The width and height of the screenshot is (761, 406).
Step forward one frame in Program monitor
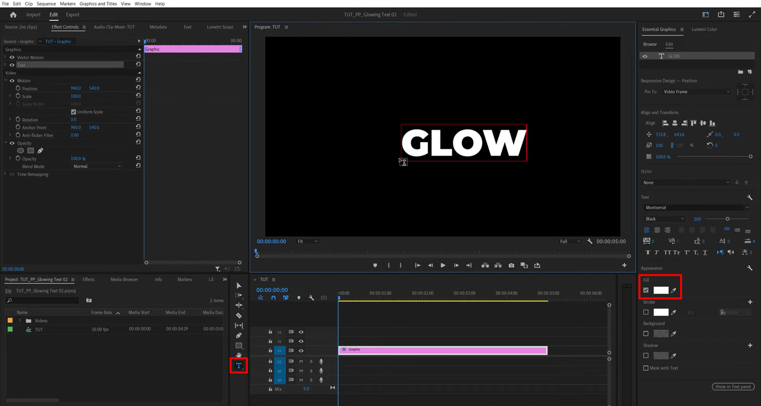pos(456,265)
